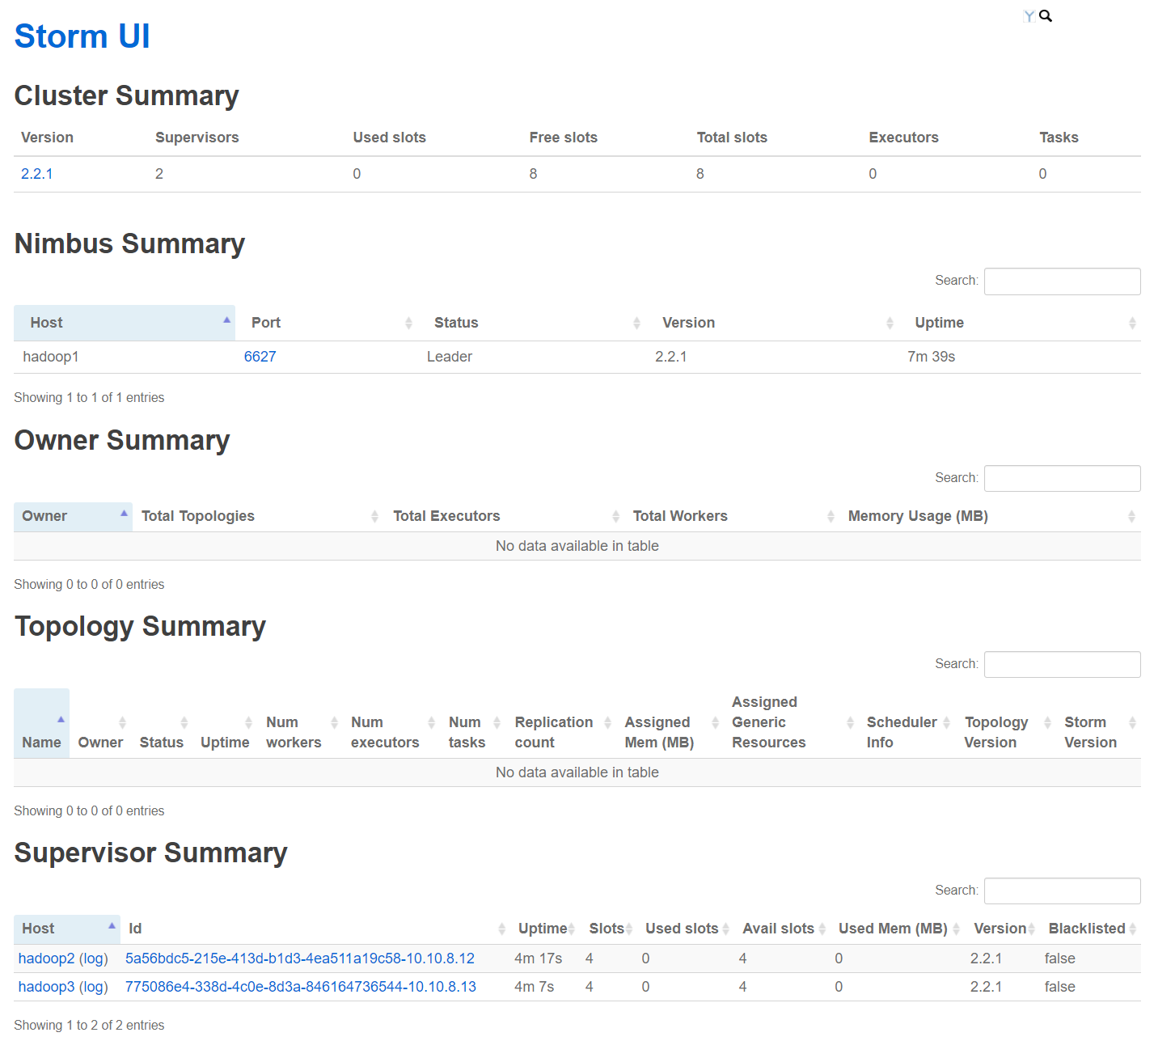Screen dimensions: 1154x1041
Task: Click the Used slots header in Cluster Summary
Action: [389, 138]
